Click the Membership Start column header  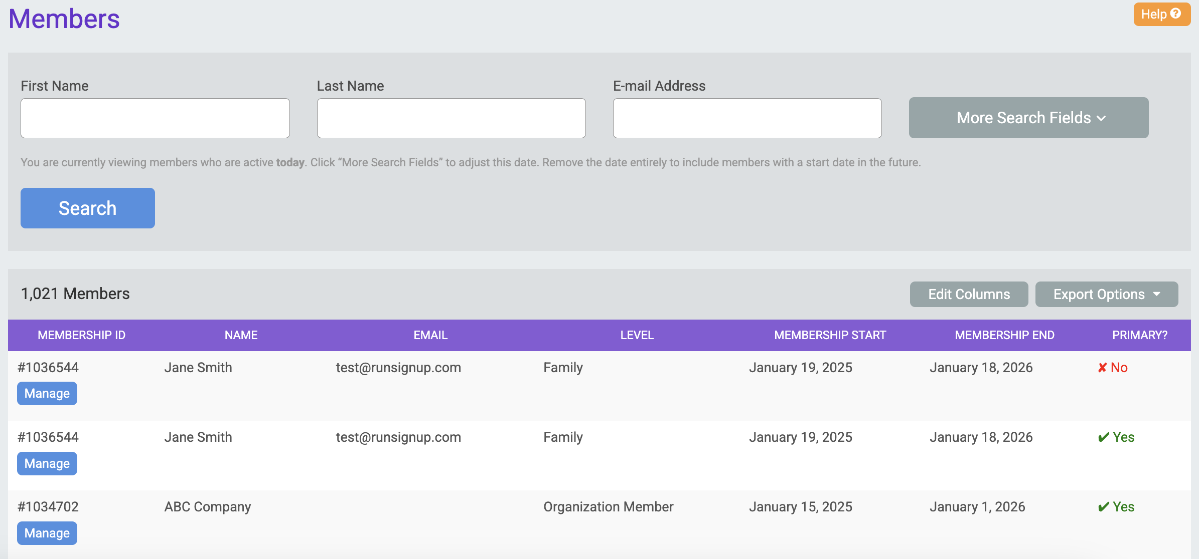(x=830, y=335)
